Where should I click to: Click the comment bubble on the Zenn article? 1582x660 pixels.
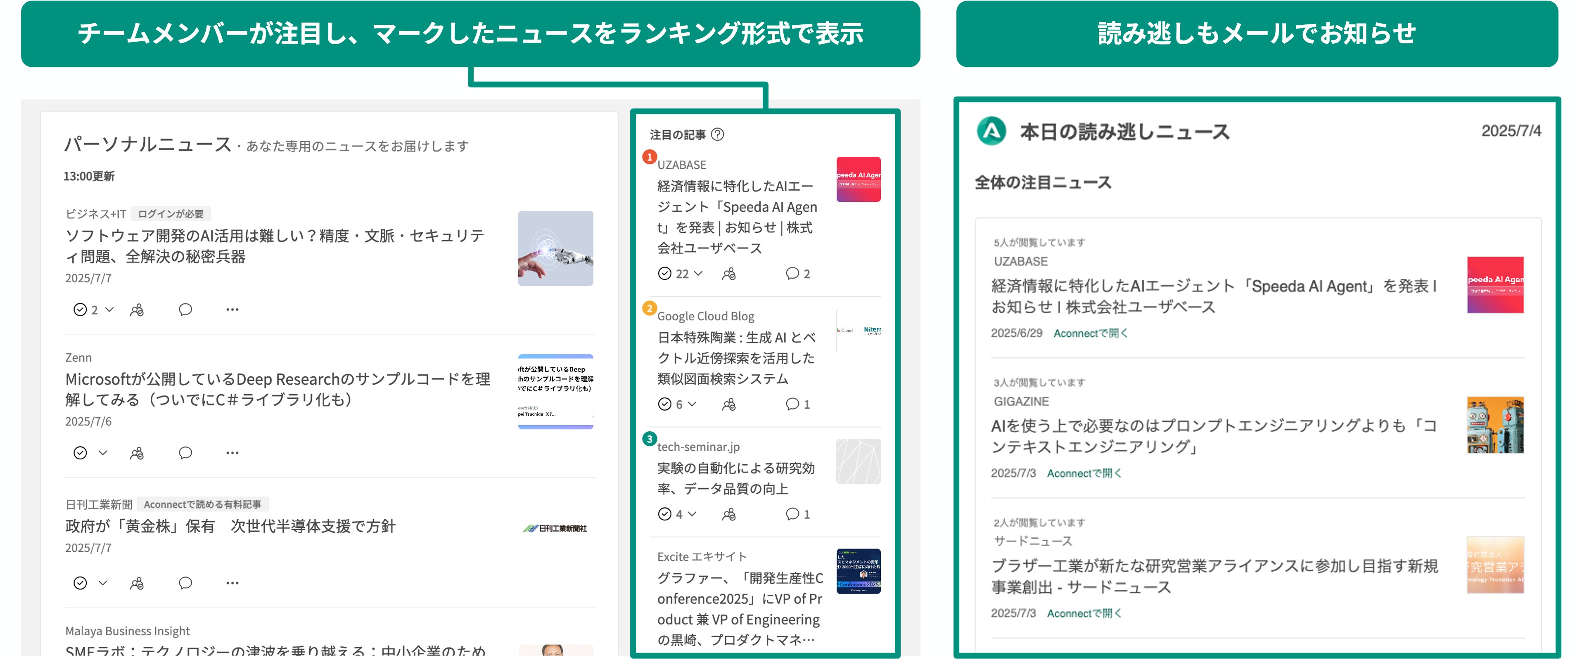[185, 452]
